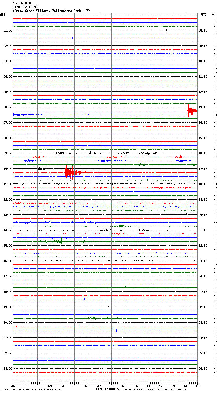The image size is (218, 393).
Task: Select the 07:00 MST row label
Action: pyautogui.click(x=8, y=123)
